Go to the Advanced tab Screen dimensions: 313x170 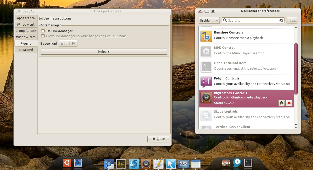(26, 50)
